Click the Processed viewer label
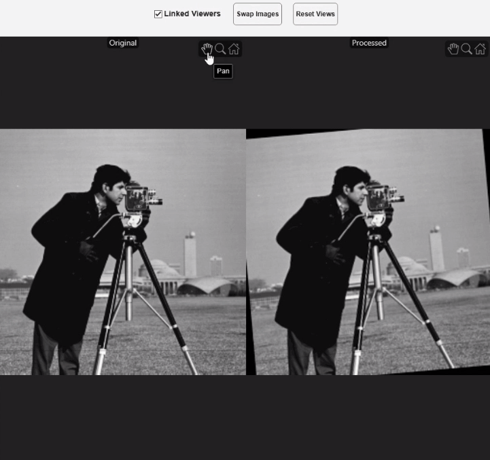 [369, 43]
